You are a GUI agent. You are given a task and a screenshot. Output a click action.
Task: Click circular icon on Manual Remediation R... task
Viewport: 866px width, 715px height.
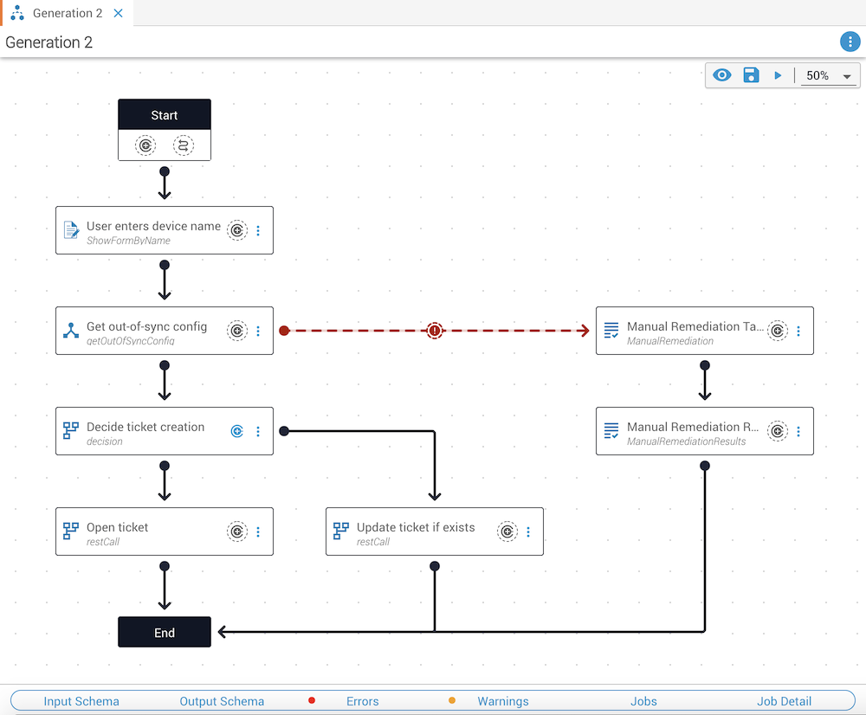coord(777,431)
